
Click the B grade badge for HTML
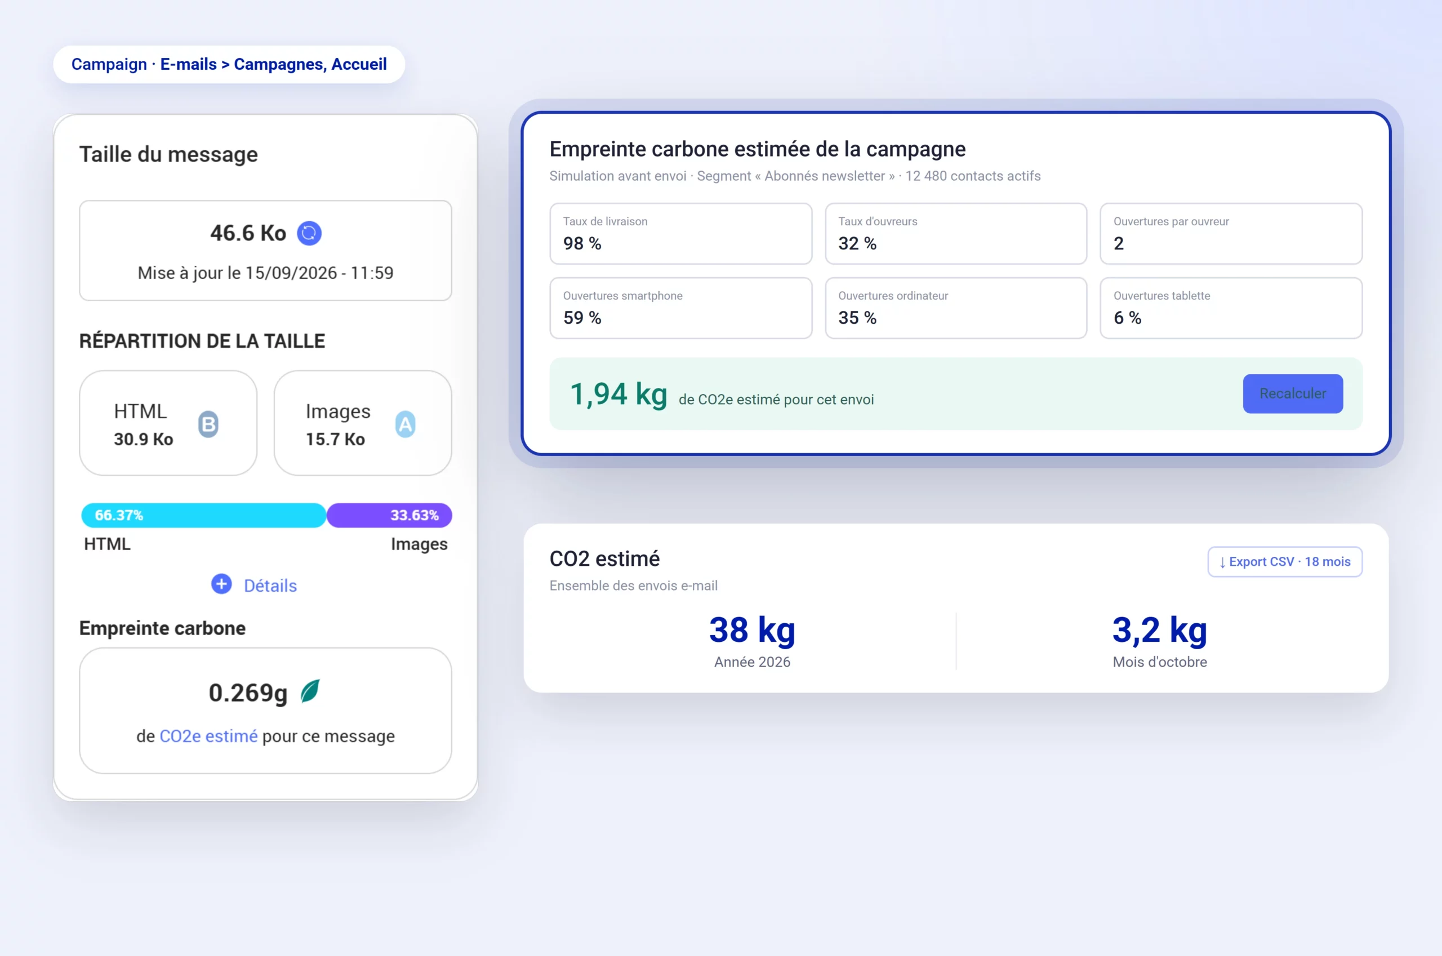(208, 425)
